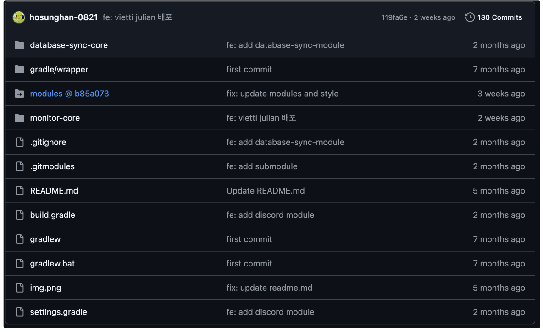Click the README.md file icon
543x332 pixels.
pyautogui.click(x=20, y=190)
